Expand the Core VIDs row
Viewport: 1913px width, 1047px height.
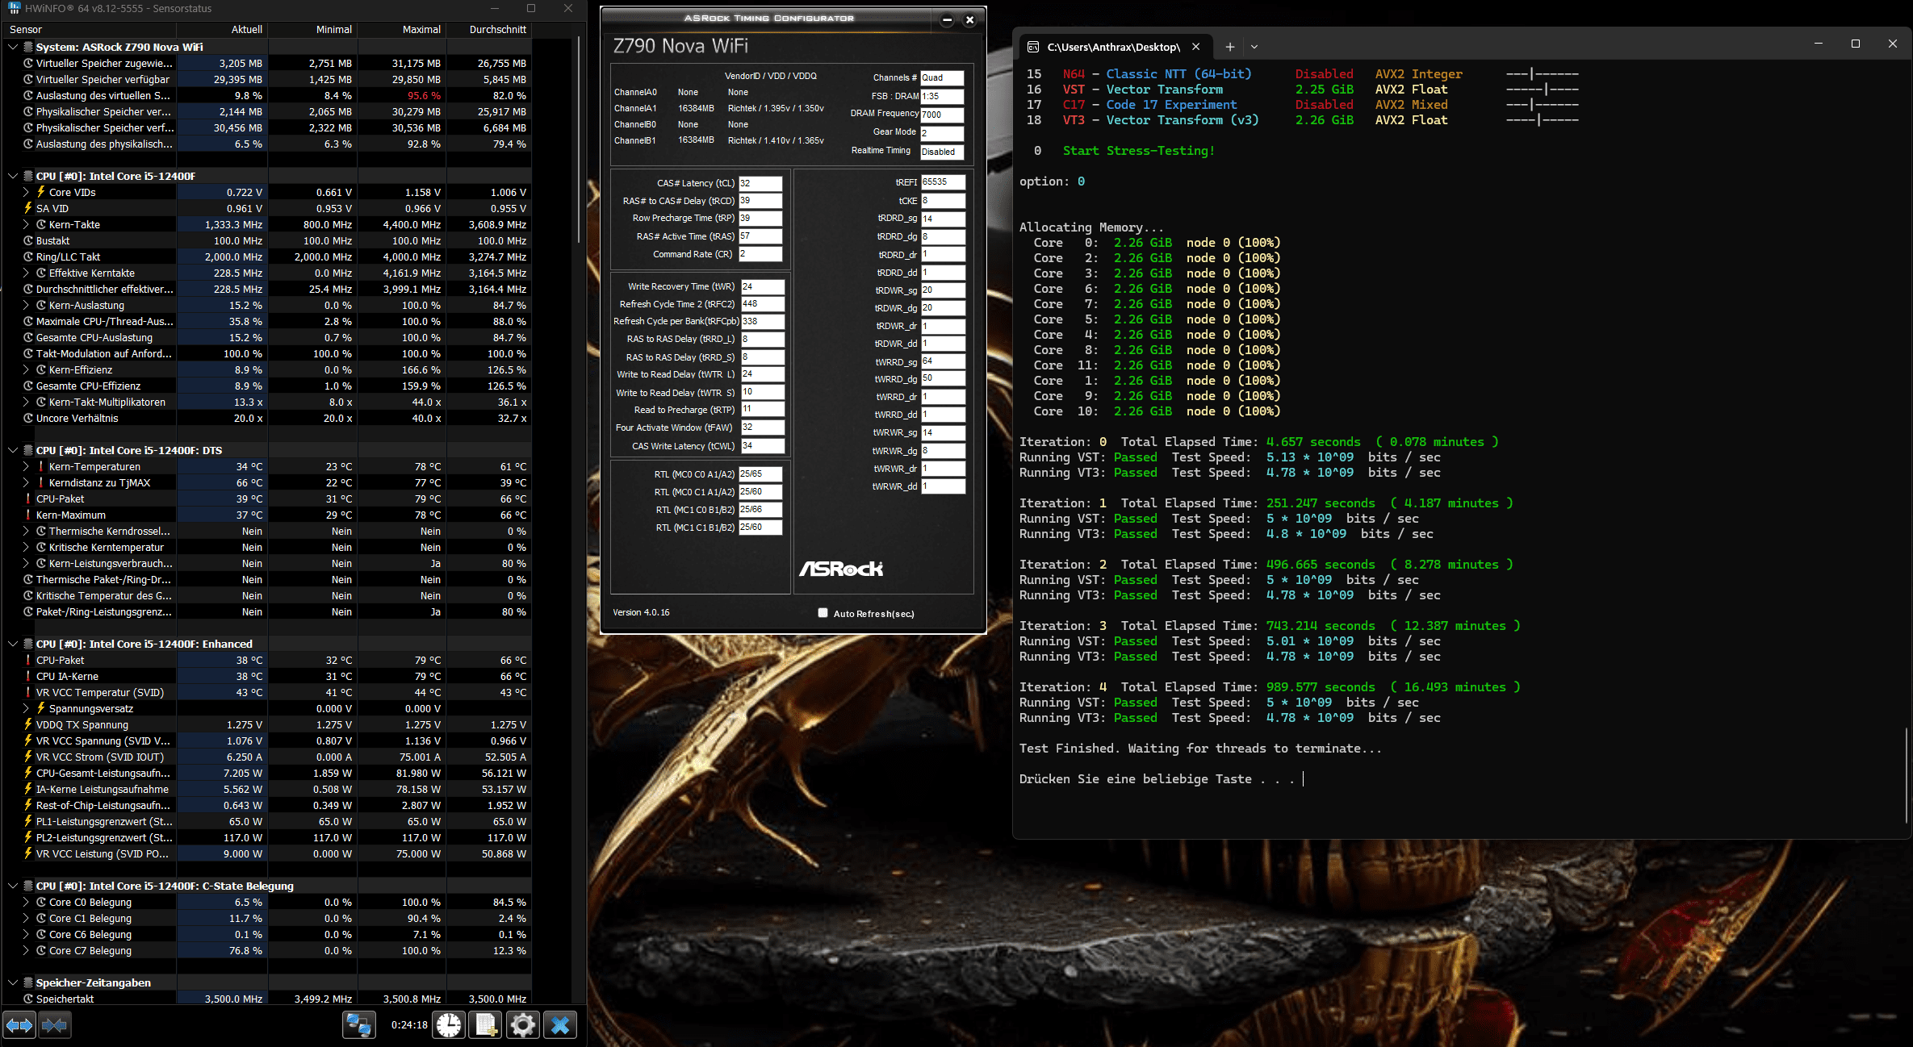(26, 192)
